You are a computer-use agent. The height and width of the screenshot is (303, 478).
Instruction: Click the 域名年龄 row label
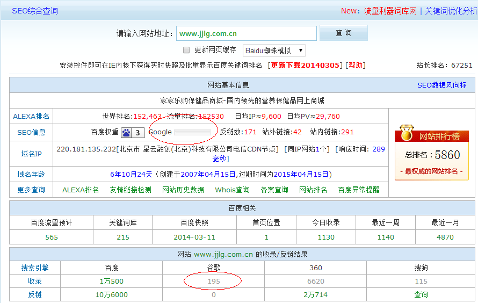tap(31, 174)
